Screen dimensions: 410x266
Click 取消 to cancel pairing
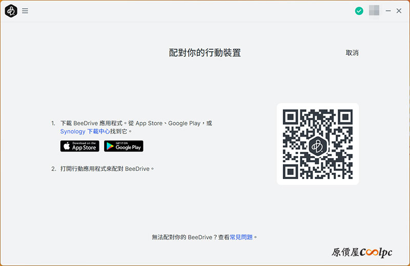tap(352, 53)
